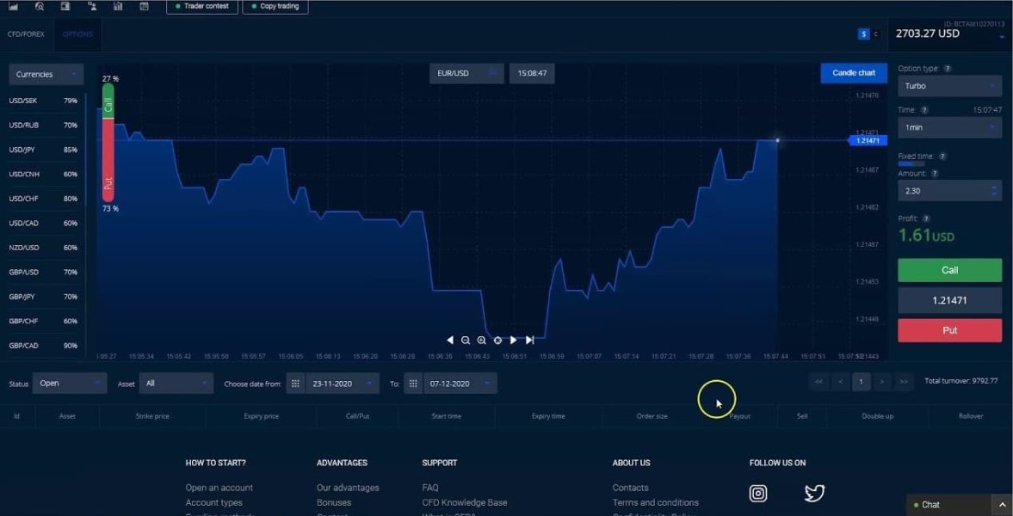Open the Currencies category dropdown
The image size is (1013, 516).
(46, 75)
